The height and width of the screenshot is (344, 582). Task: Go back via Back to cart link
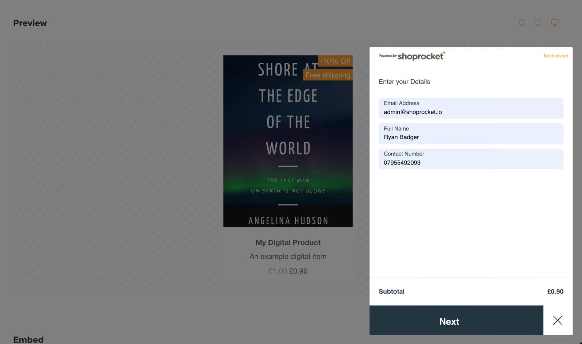pos(555,56)
